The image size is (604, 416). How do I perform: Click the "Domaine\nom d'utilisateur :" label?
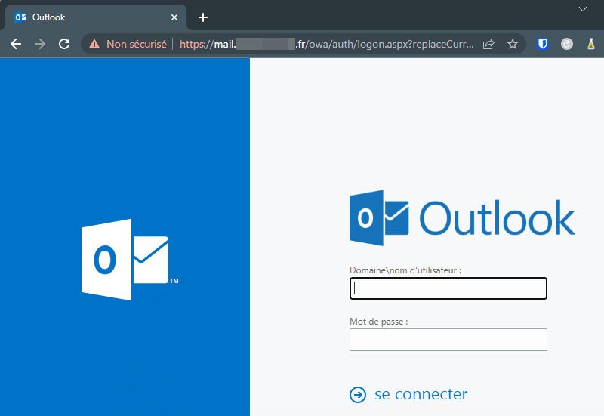click(x=405, y=270)
